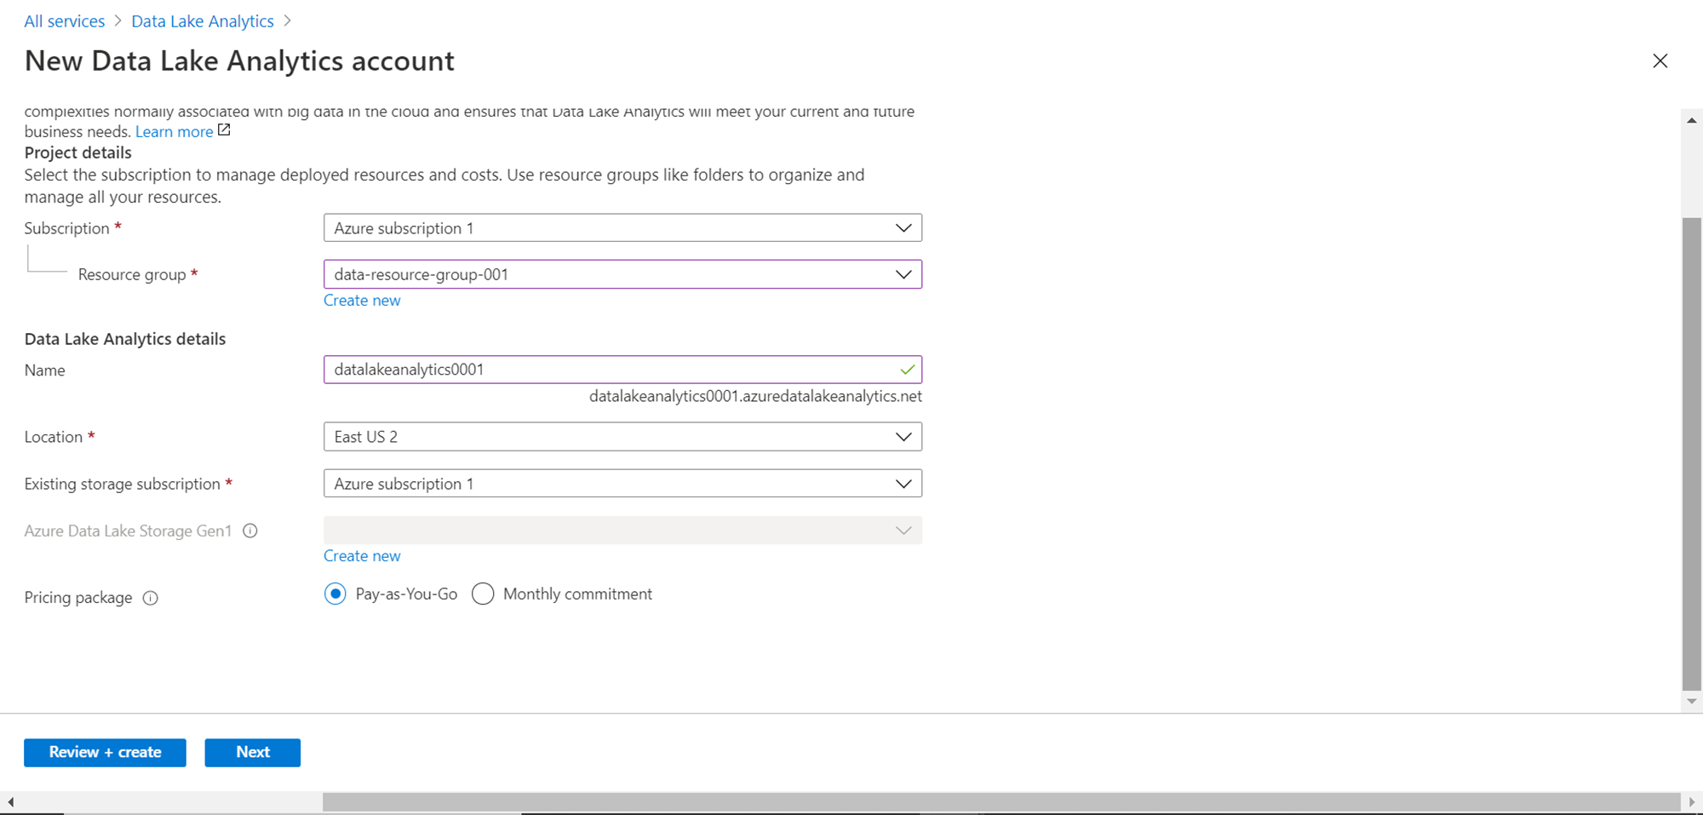Open the Subscription dropdown
This screenshot has height=815, width=1703.
pyautogui.click(x=622, y=228)
